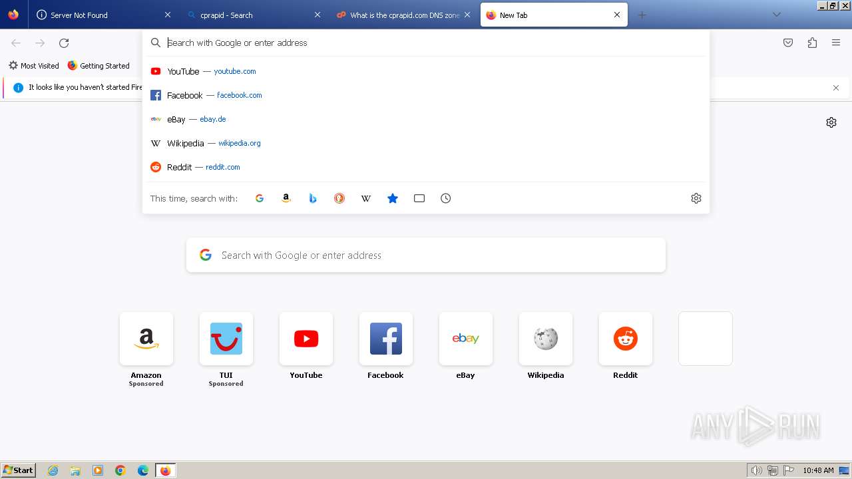The height and width of the screenshot is (479, 852).
Task: Search bookmarks with the star icon
Action: pos(393,198)
